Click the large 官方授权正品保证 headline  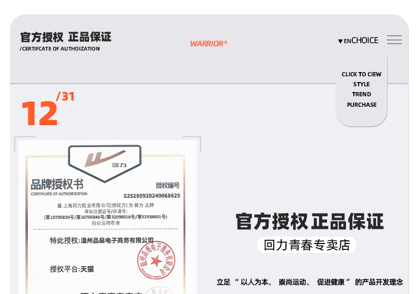click(x=310, y=221)
